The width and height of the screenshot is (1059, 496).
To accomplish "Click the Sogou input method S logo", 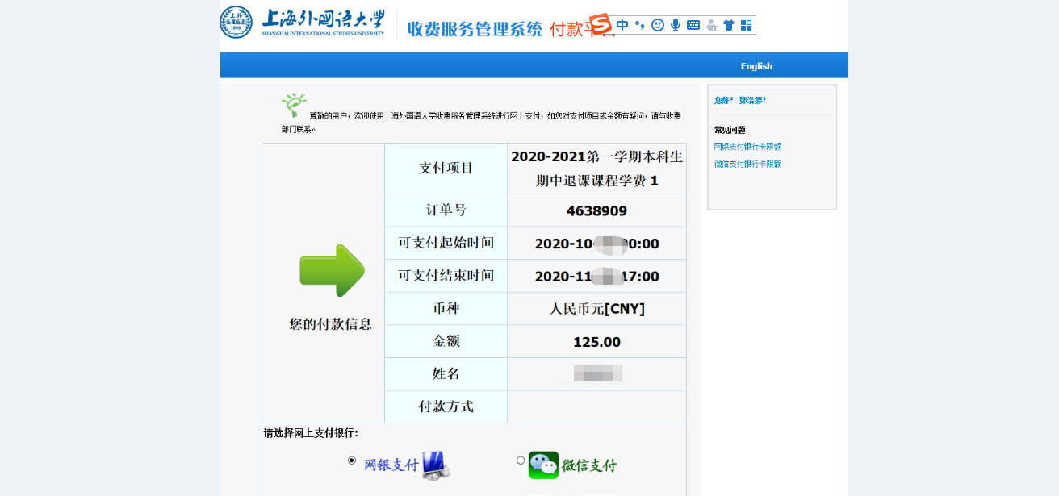I will pos(600,25).
